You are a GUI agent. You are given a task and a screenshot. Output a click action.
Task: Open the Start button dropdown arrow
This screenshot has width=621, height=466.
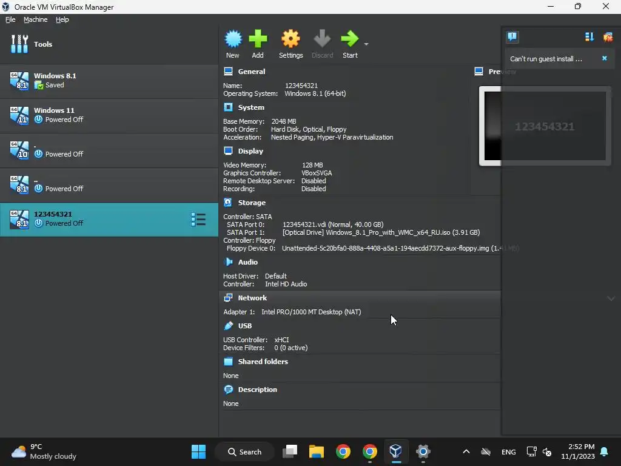(366, 44)
